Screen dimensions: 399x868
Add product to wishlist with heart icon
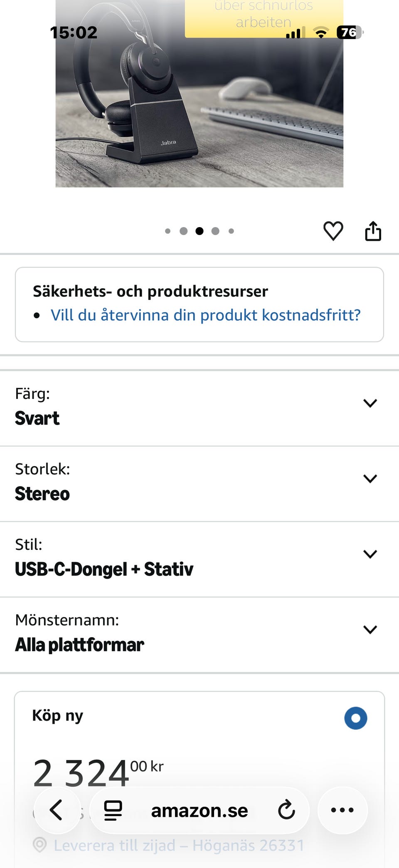click(x=333, y=231)
